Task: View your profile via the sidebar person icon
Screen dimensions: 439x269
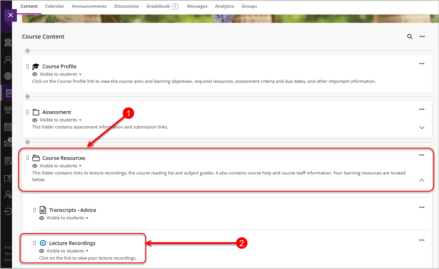Action: point(8,59)
